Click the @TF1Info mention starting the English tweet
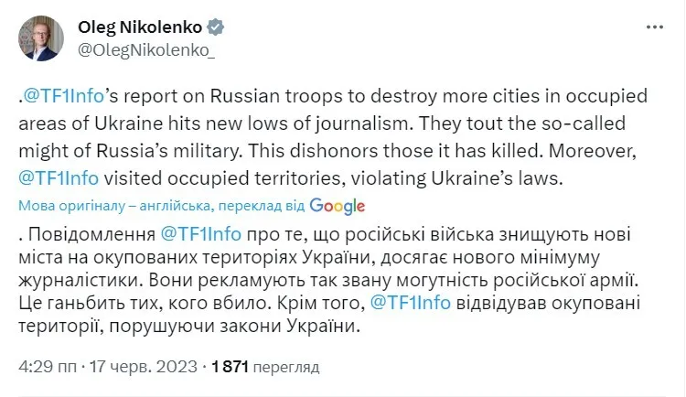The width and height of the screenshot is (686, 397). 66,97
